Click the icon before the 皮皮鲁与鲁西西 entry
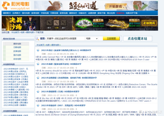The height and width of the screenshot is (116, 164). click(38, 50)
